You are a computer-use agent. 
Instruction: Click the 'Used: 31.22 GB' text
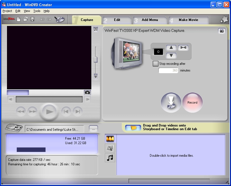click(76, 143)
